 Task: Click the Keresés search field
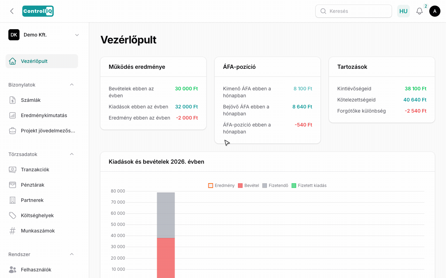pyautogui.click(x=354, y=11)
